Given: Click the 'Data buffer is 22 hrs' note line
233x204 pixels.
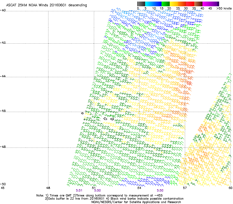Looking at the screenshot, I should pos(114,199).
